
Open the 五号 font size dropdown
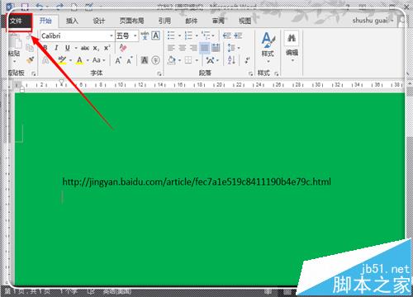126,35
